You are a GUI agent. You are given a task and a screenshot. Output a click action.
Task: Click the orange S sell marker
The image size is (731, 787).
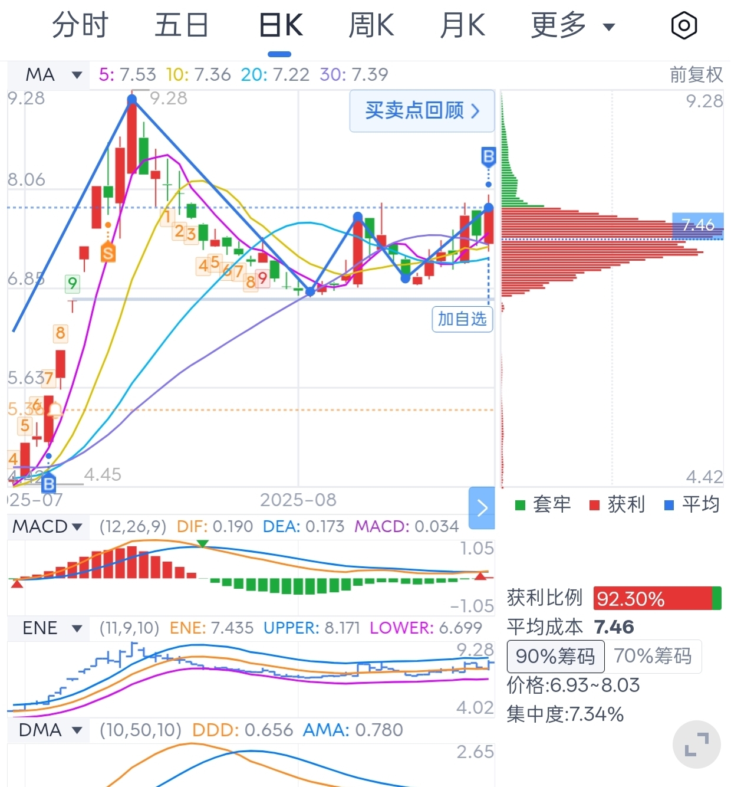(108, 252)
